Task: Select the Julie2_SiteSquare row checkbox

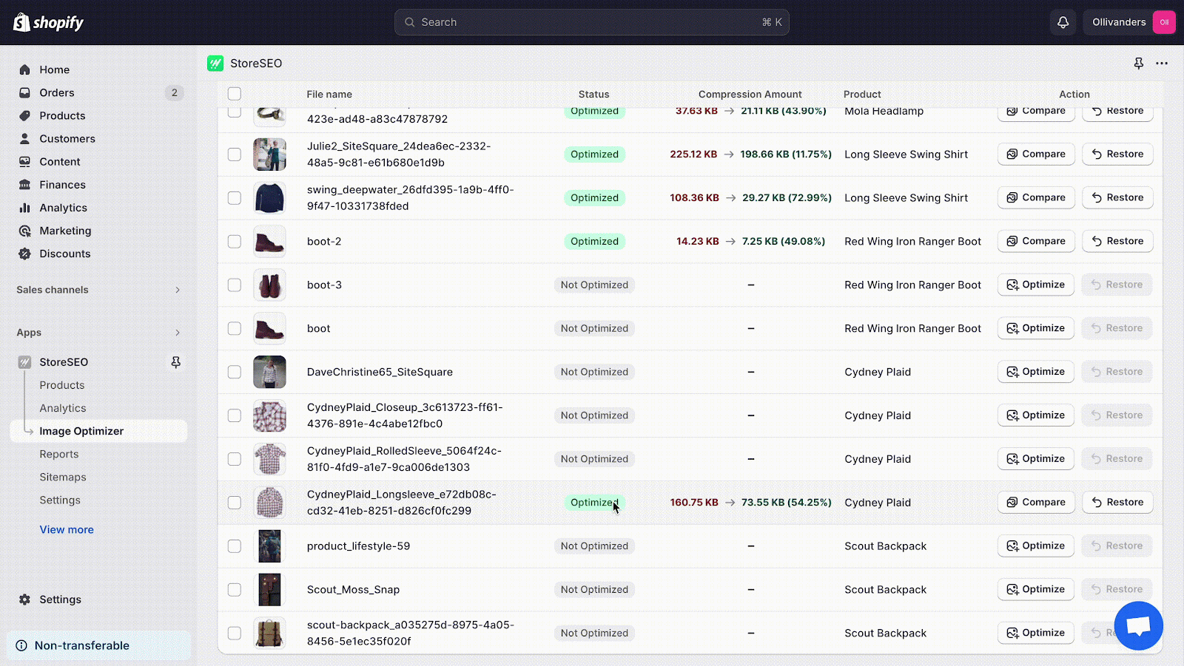Action: tap(235, 154)
